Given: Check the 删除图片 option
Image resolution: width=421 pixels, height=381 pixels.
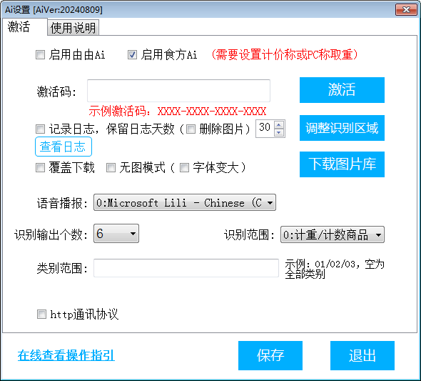Looking at the screenshot, I should pyautogui.click(x=191, y=129).
